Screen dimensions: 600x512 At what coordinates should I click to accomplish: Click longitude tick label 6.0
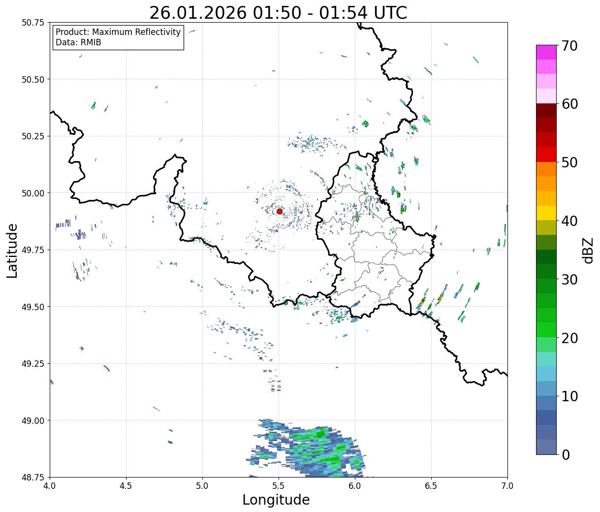355,486
